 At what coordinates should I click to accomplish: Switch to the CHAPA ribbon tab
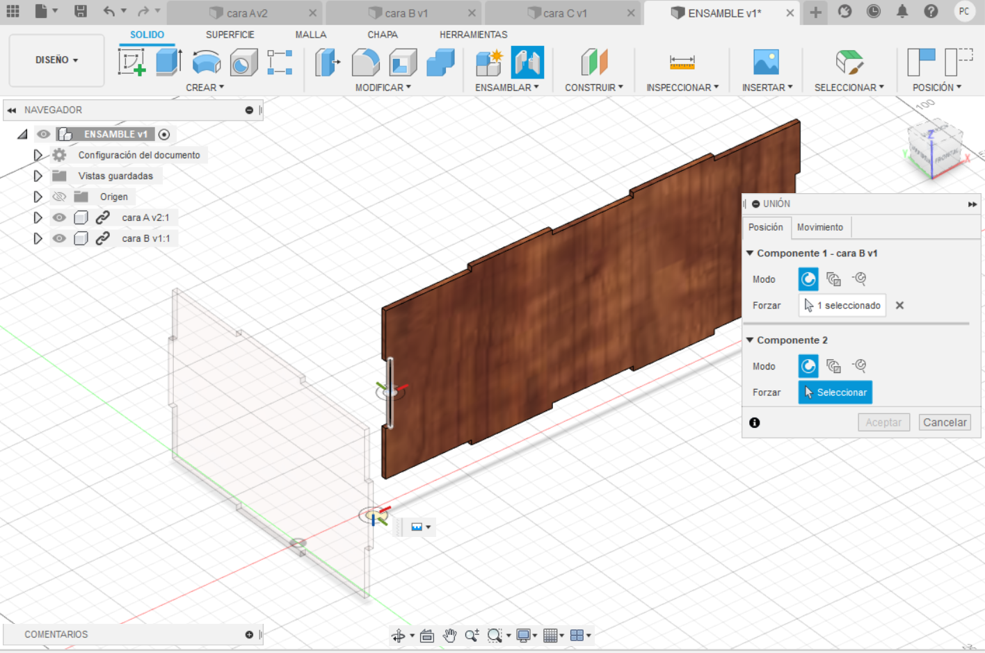coord(383,35)
